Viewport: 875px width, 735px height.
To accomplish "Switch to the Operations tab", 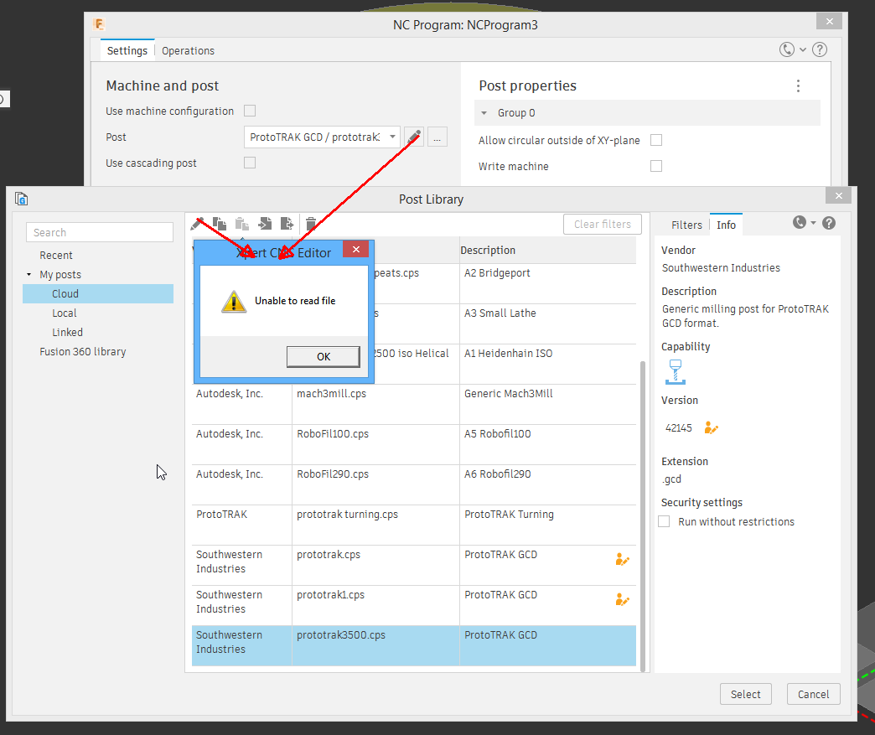I will pyautogui.click(x=188, y=50).
